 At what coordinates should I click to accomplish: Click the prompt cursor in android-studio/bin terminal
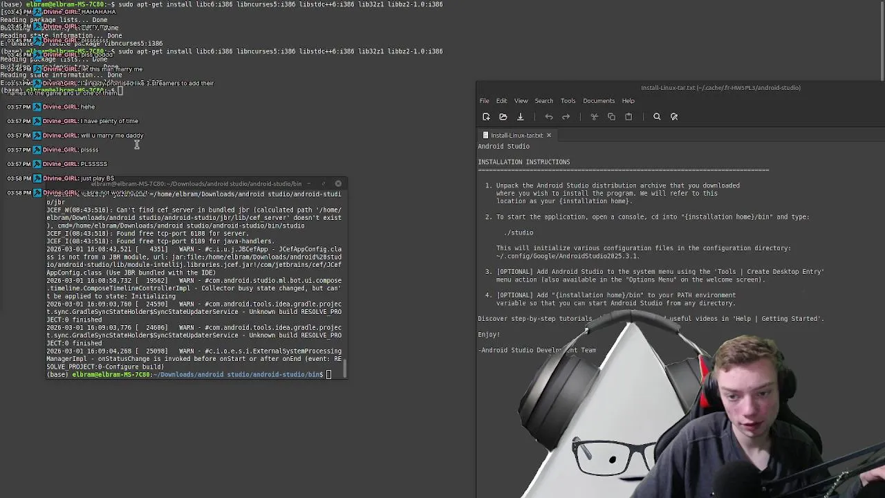coord(329,375)
